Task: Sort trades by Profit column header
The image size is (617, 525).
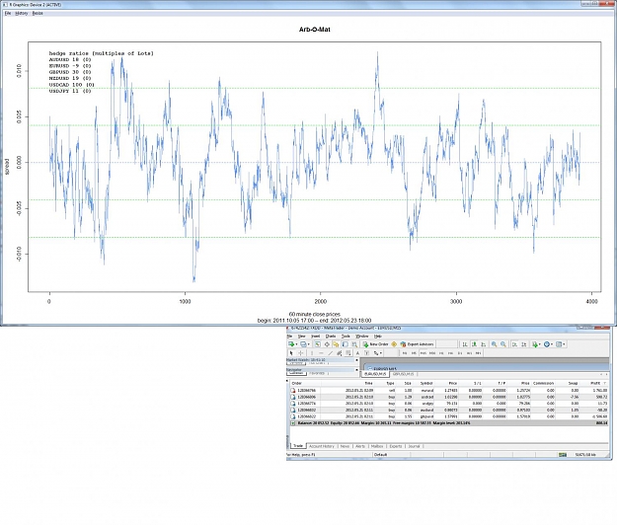Action: click(x=595, y=383)
